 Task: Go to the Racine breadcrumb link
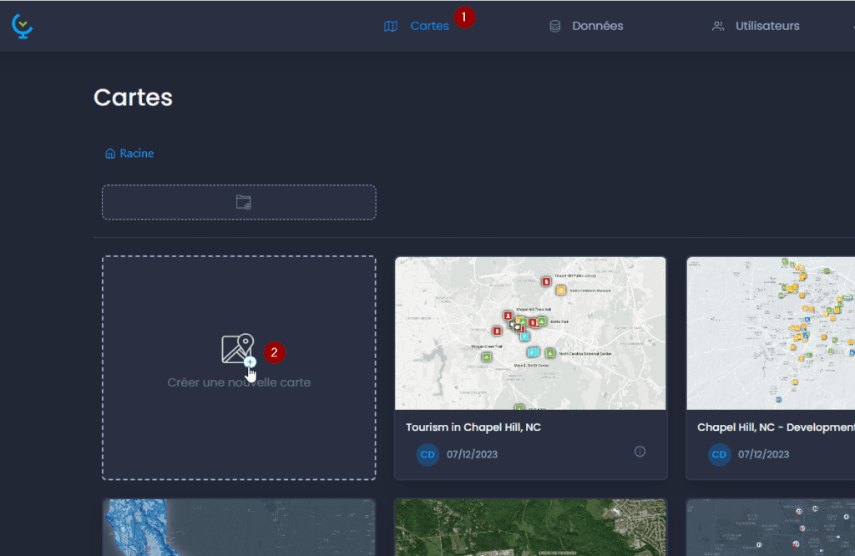(x=136, y=153)
